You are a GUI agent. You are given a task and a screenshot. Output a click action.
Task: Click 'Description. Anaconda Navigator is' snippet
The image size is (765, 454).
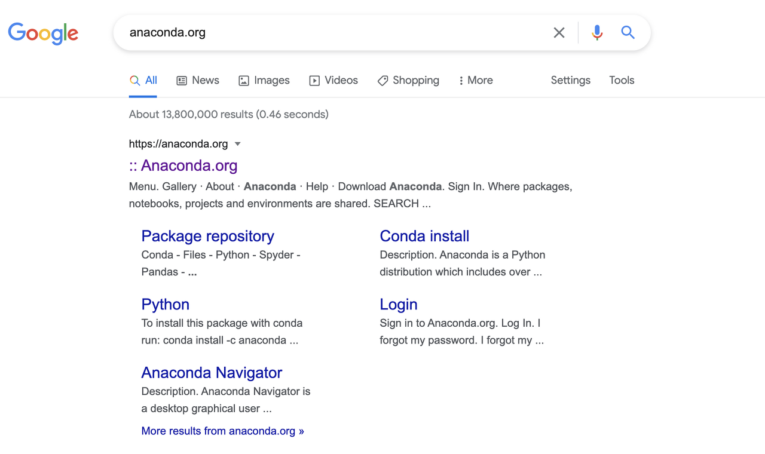pos(226,400)
